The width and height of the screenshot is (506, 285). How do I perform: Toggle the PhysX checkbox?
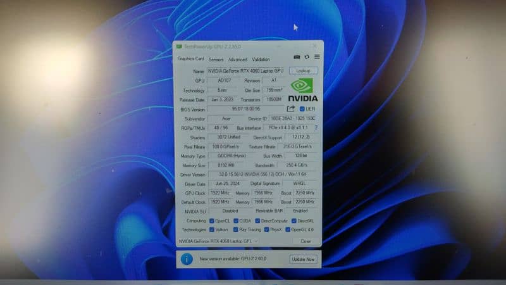pyautogui.click(x=266, y=229)
